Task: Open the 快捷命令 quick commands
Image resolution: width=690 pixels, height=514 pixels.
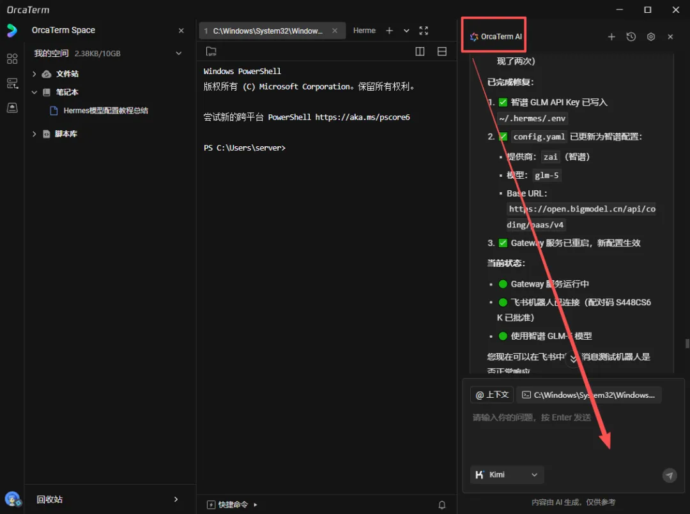Action: click(x=232, y=504)
